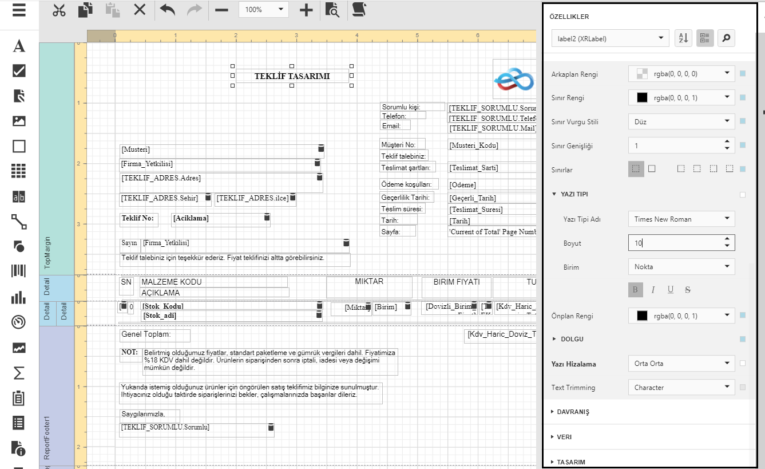765x469 pixels.
Task: Click the Cut scissors icon in toolbar
Action: (x=59, y=10)
